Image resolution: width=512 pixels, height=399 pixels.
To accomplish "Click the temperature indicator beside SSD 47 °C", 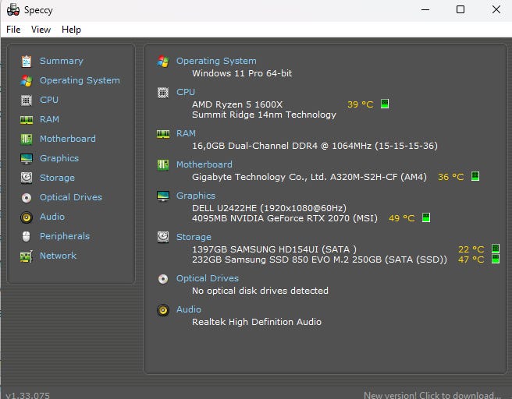I will coord(496,259).
